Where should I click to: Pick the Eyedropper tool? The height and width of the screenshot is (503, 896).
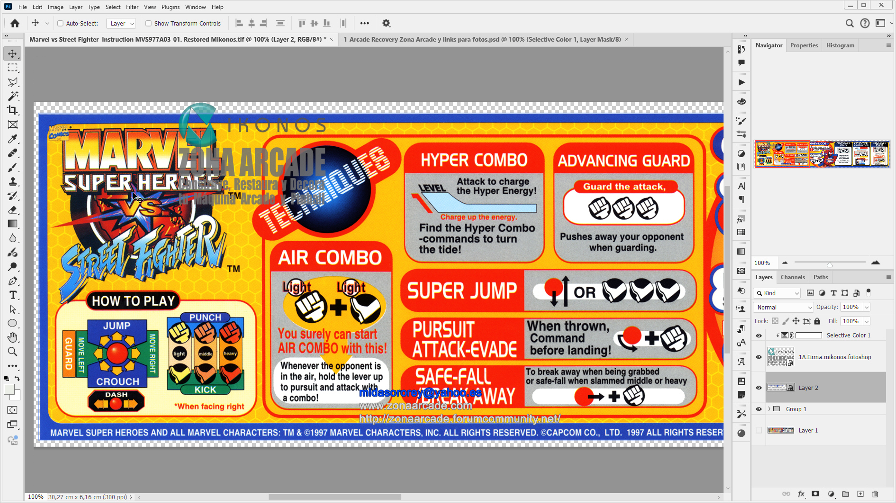[x=13, y=139]
